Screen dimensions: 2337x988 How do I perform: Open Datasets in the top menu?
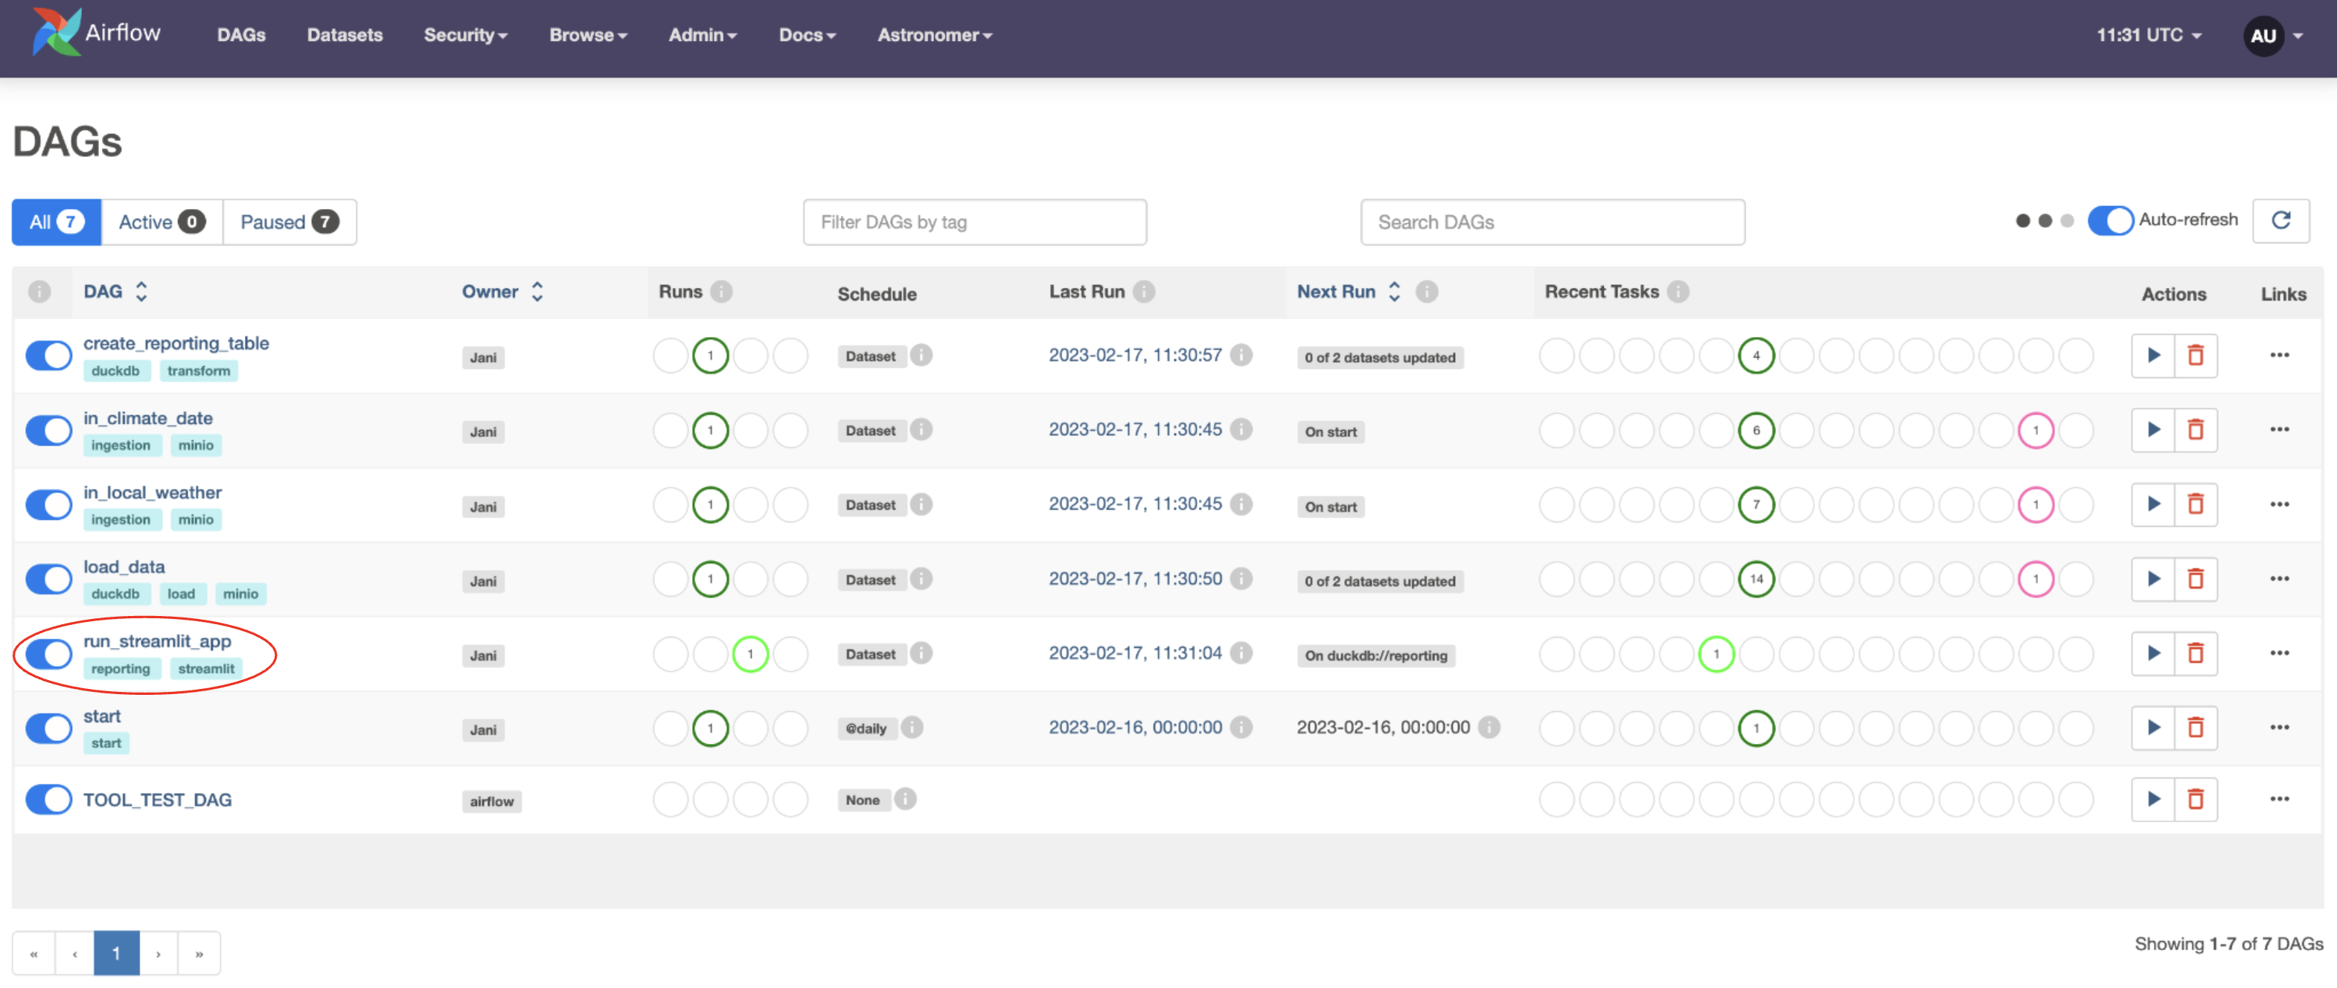point(345,36)
